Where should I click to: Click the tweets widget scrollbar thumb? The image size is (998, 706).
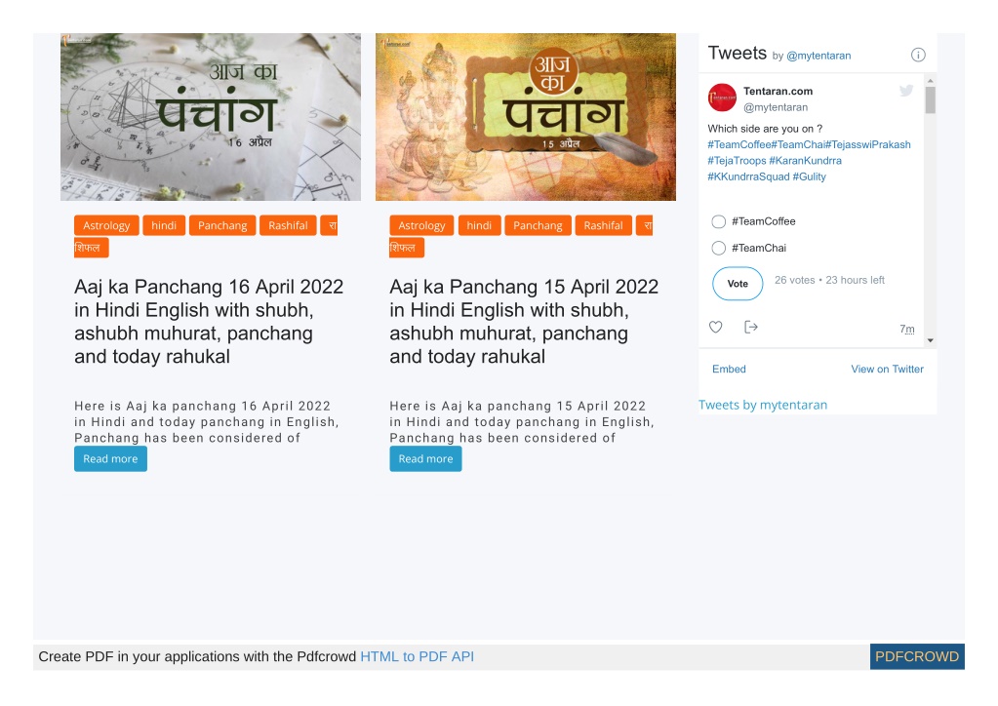click(x=931, y=99)
